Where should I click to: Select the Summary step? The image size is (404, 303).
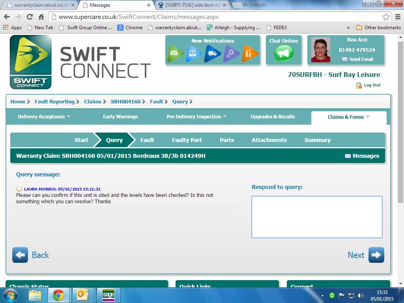click(318, 140)
